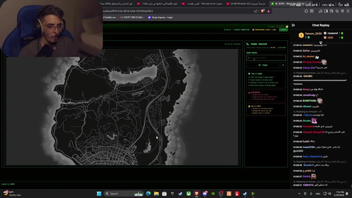The height and width of the screenshot is (198, 352).
Task: Open the Leo AI sparkle icon
Action: [337, 11]
